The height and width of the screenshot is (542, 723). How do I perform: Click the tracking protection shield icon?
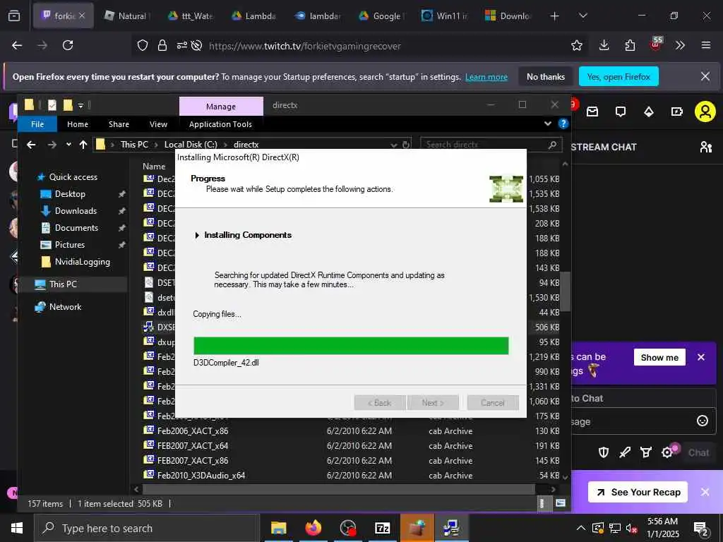[143, 45]
